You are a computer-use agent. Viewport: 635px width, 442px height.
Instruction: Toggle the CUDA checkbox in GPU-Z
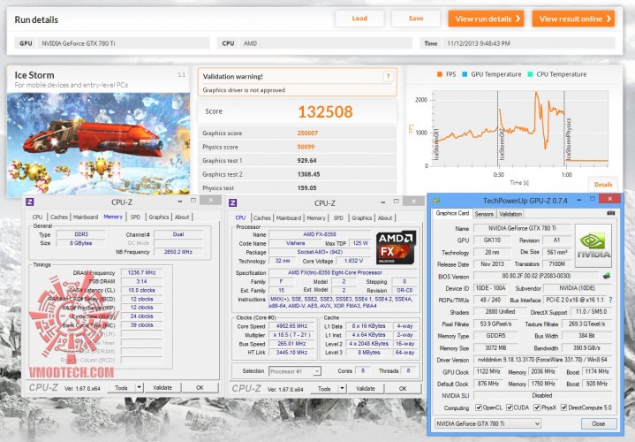510,408
